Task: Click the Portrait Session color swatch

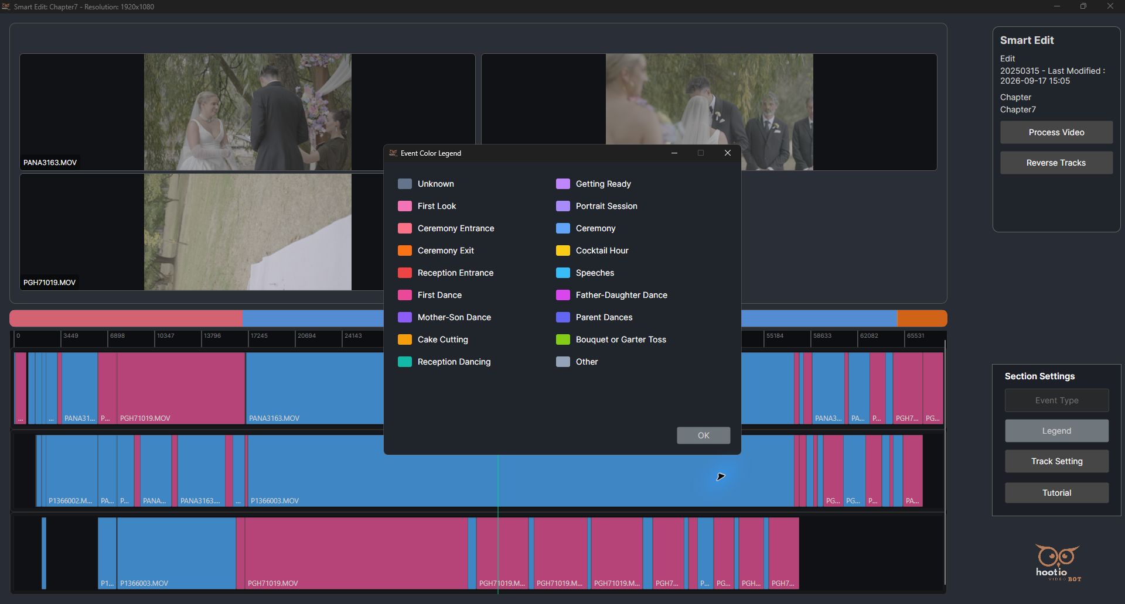Action: [x=563, y=206]
